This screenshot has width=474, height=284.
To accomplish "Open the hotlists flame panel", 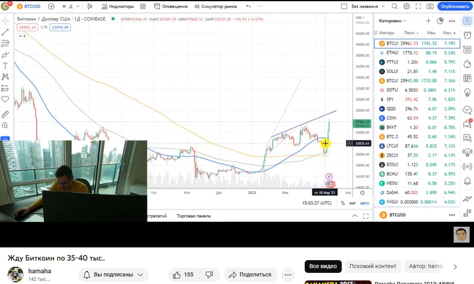I will [x=467, y=64].
